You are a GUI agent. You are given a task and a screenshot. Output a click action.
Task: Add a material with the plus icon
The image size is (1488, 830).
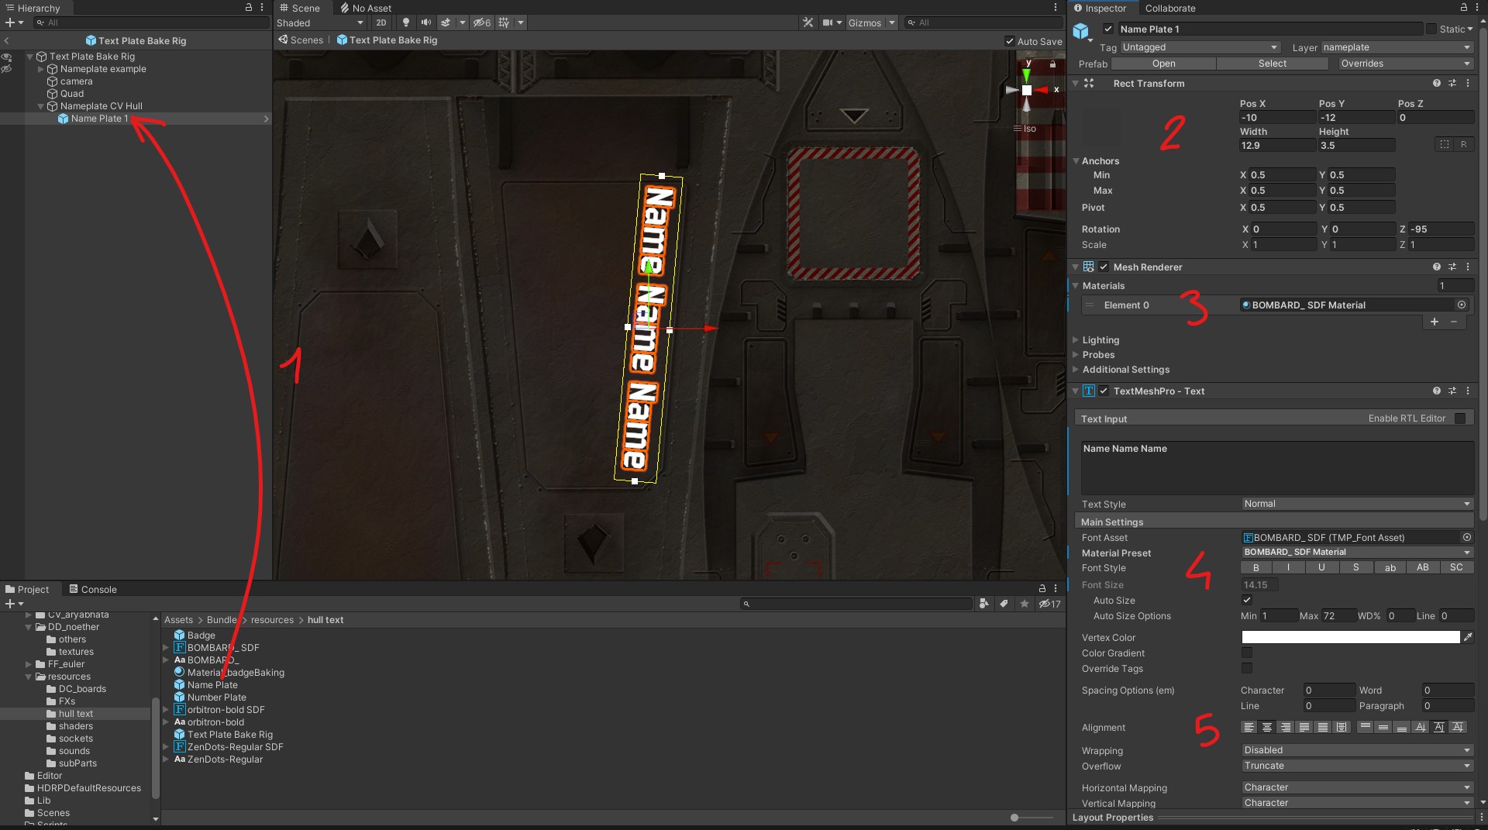click(1435, 322)
